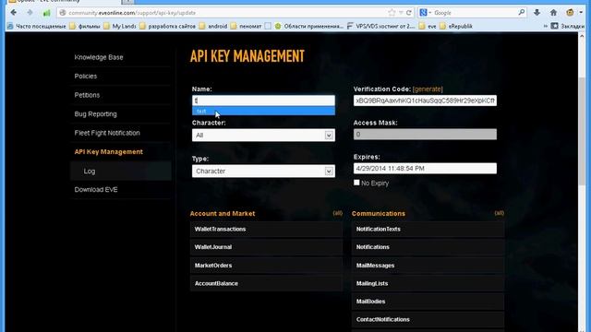This screenshot has height=332, width=591.
Task: Open the фильмы bookmark folder
Action: coord(85,26)
